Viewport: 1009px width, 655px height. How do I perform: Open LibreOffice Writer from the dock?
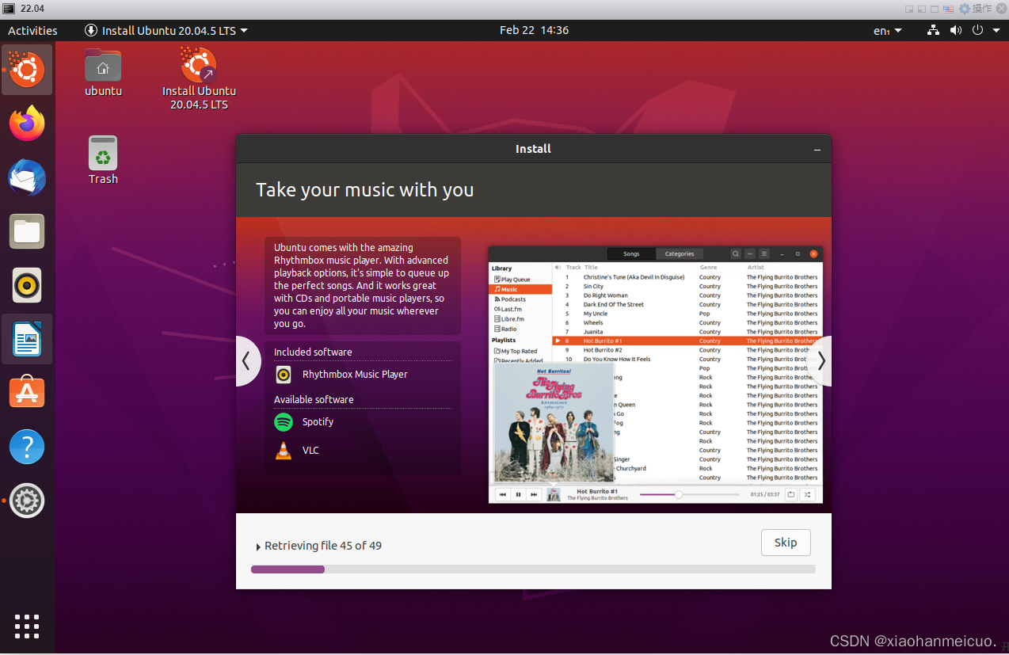(27, 339)
